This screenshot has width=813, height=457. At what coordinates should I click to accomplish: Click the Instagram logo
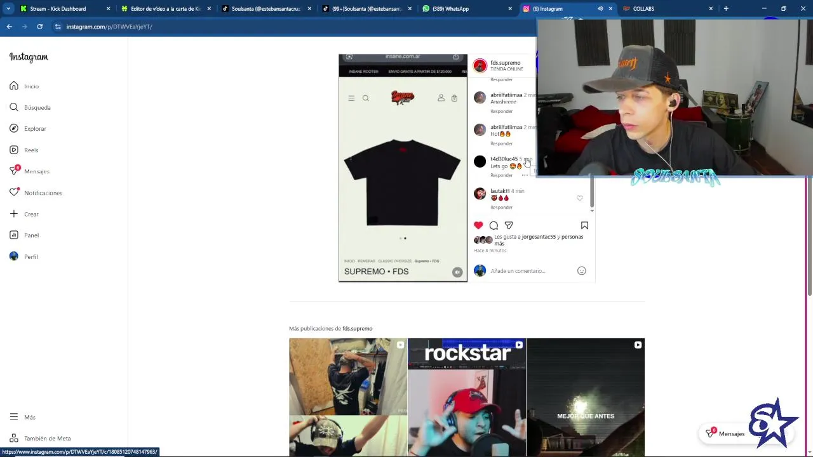[29, 57]
